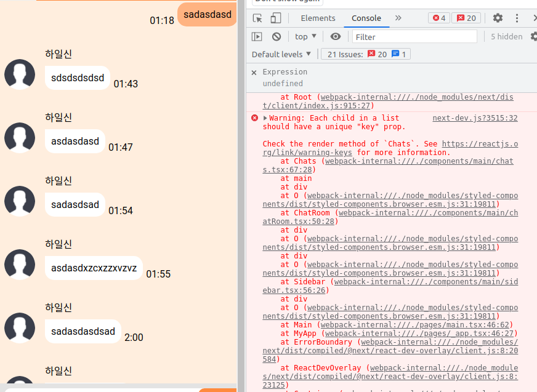Click the sadasdasd sent message bubble
Image resolution: width=537 pixels, height=392 pixels.
(207, 14)
